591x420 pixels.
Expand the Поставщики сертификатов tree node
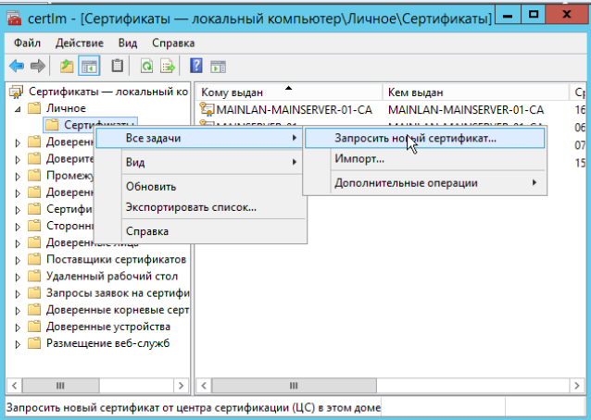click(x=19, y=260)
